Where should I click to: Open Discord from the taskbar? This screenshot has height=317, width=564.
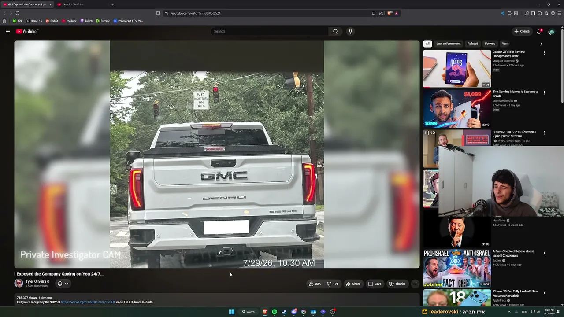coord(294,312)
